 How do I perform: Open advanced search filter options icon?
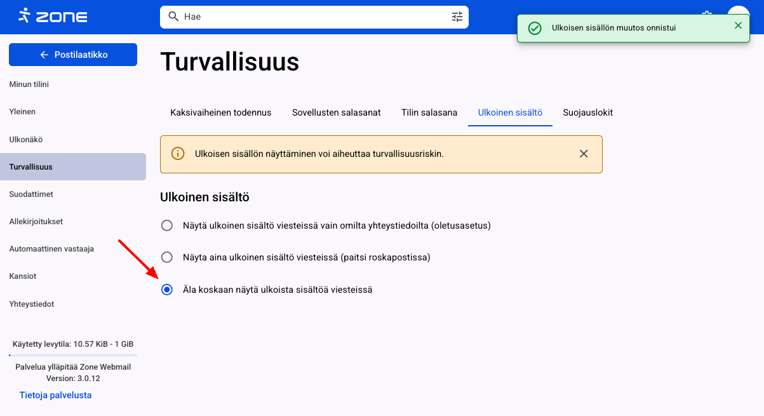457,17
